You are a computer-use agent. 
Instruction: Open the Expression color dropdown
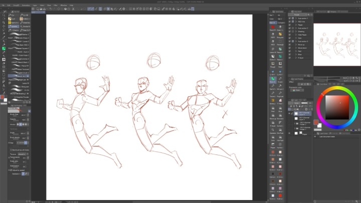point(297,90)
